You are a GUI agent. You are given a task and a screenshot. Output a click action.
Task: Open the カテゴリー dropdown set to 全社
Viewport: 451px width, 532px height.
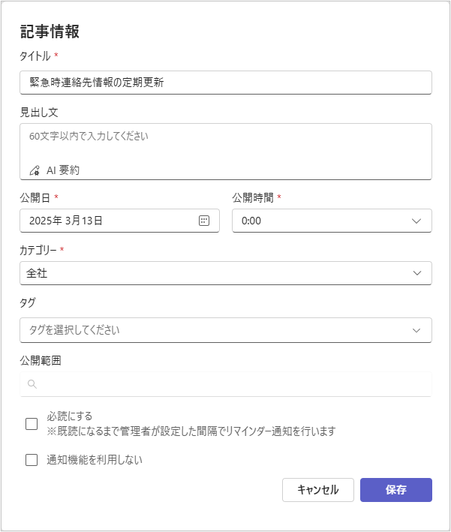pos(226,273)
